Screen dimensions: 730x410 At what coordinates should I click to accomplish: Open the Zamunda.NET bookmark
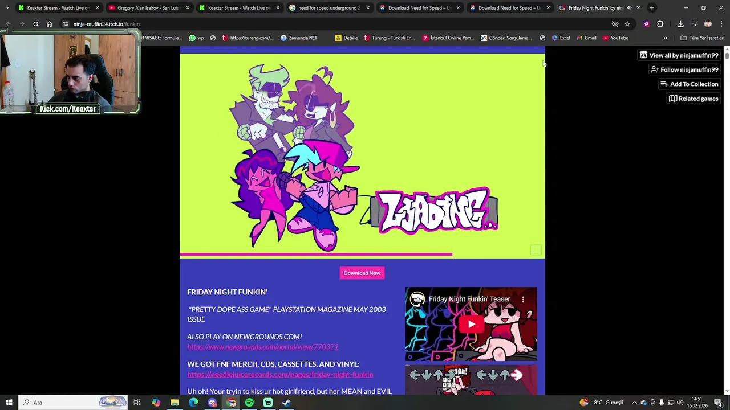tap(299, 38)
